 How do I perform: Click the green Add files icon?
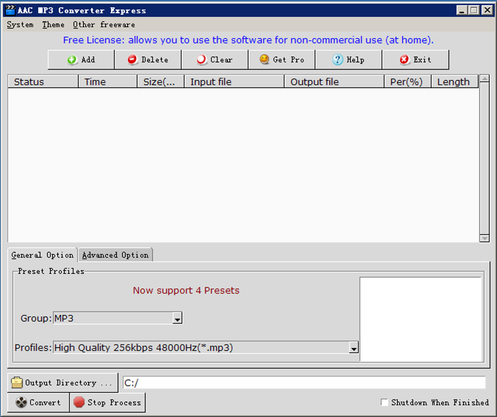point(72,59)
